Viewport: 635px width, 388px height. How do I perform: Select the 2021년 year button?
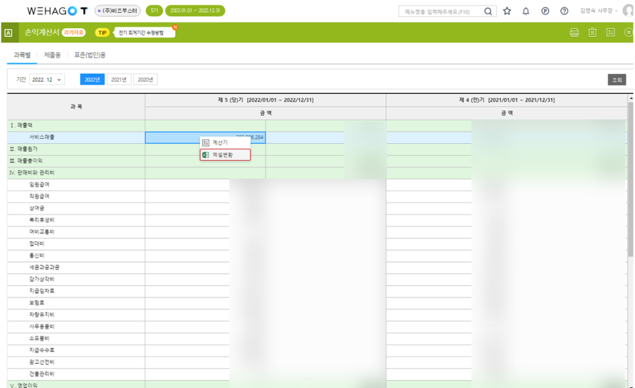[x=119, y=79]
